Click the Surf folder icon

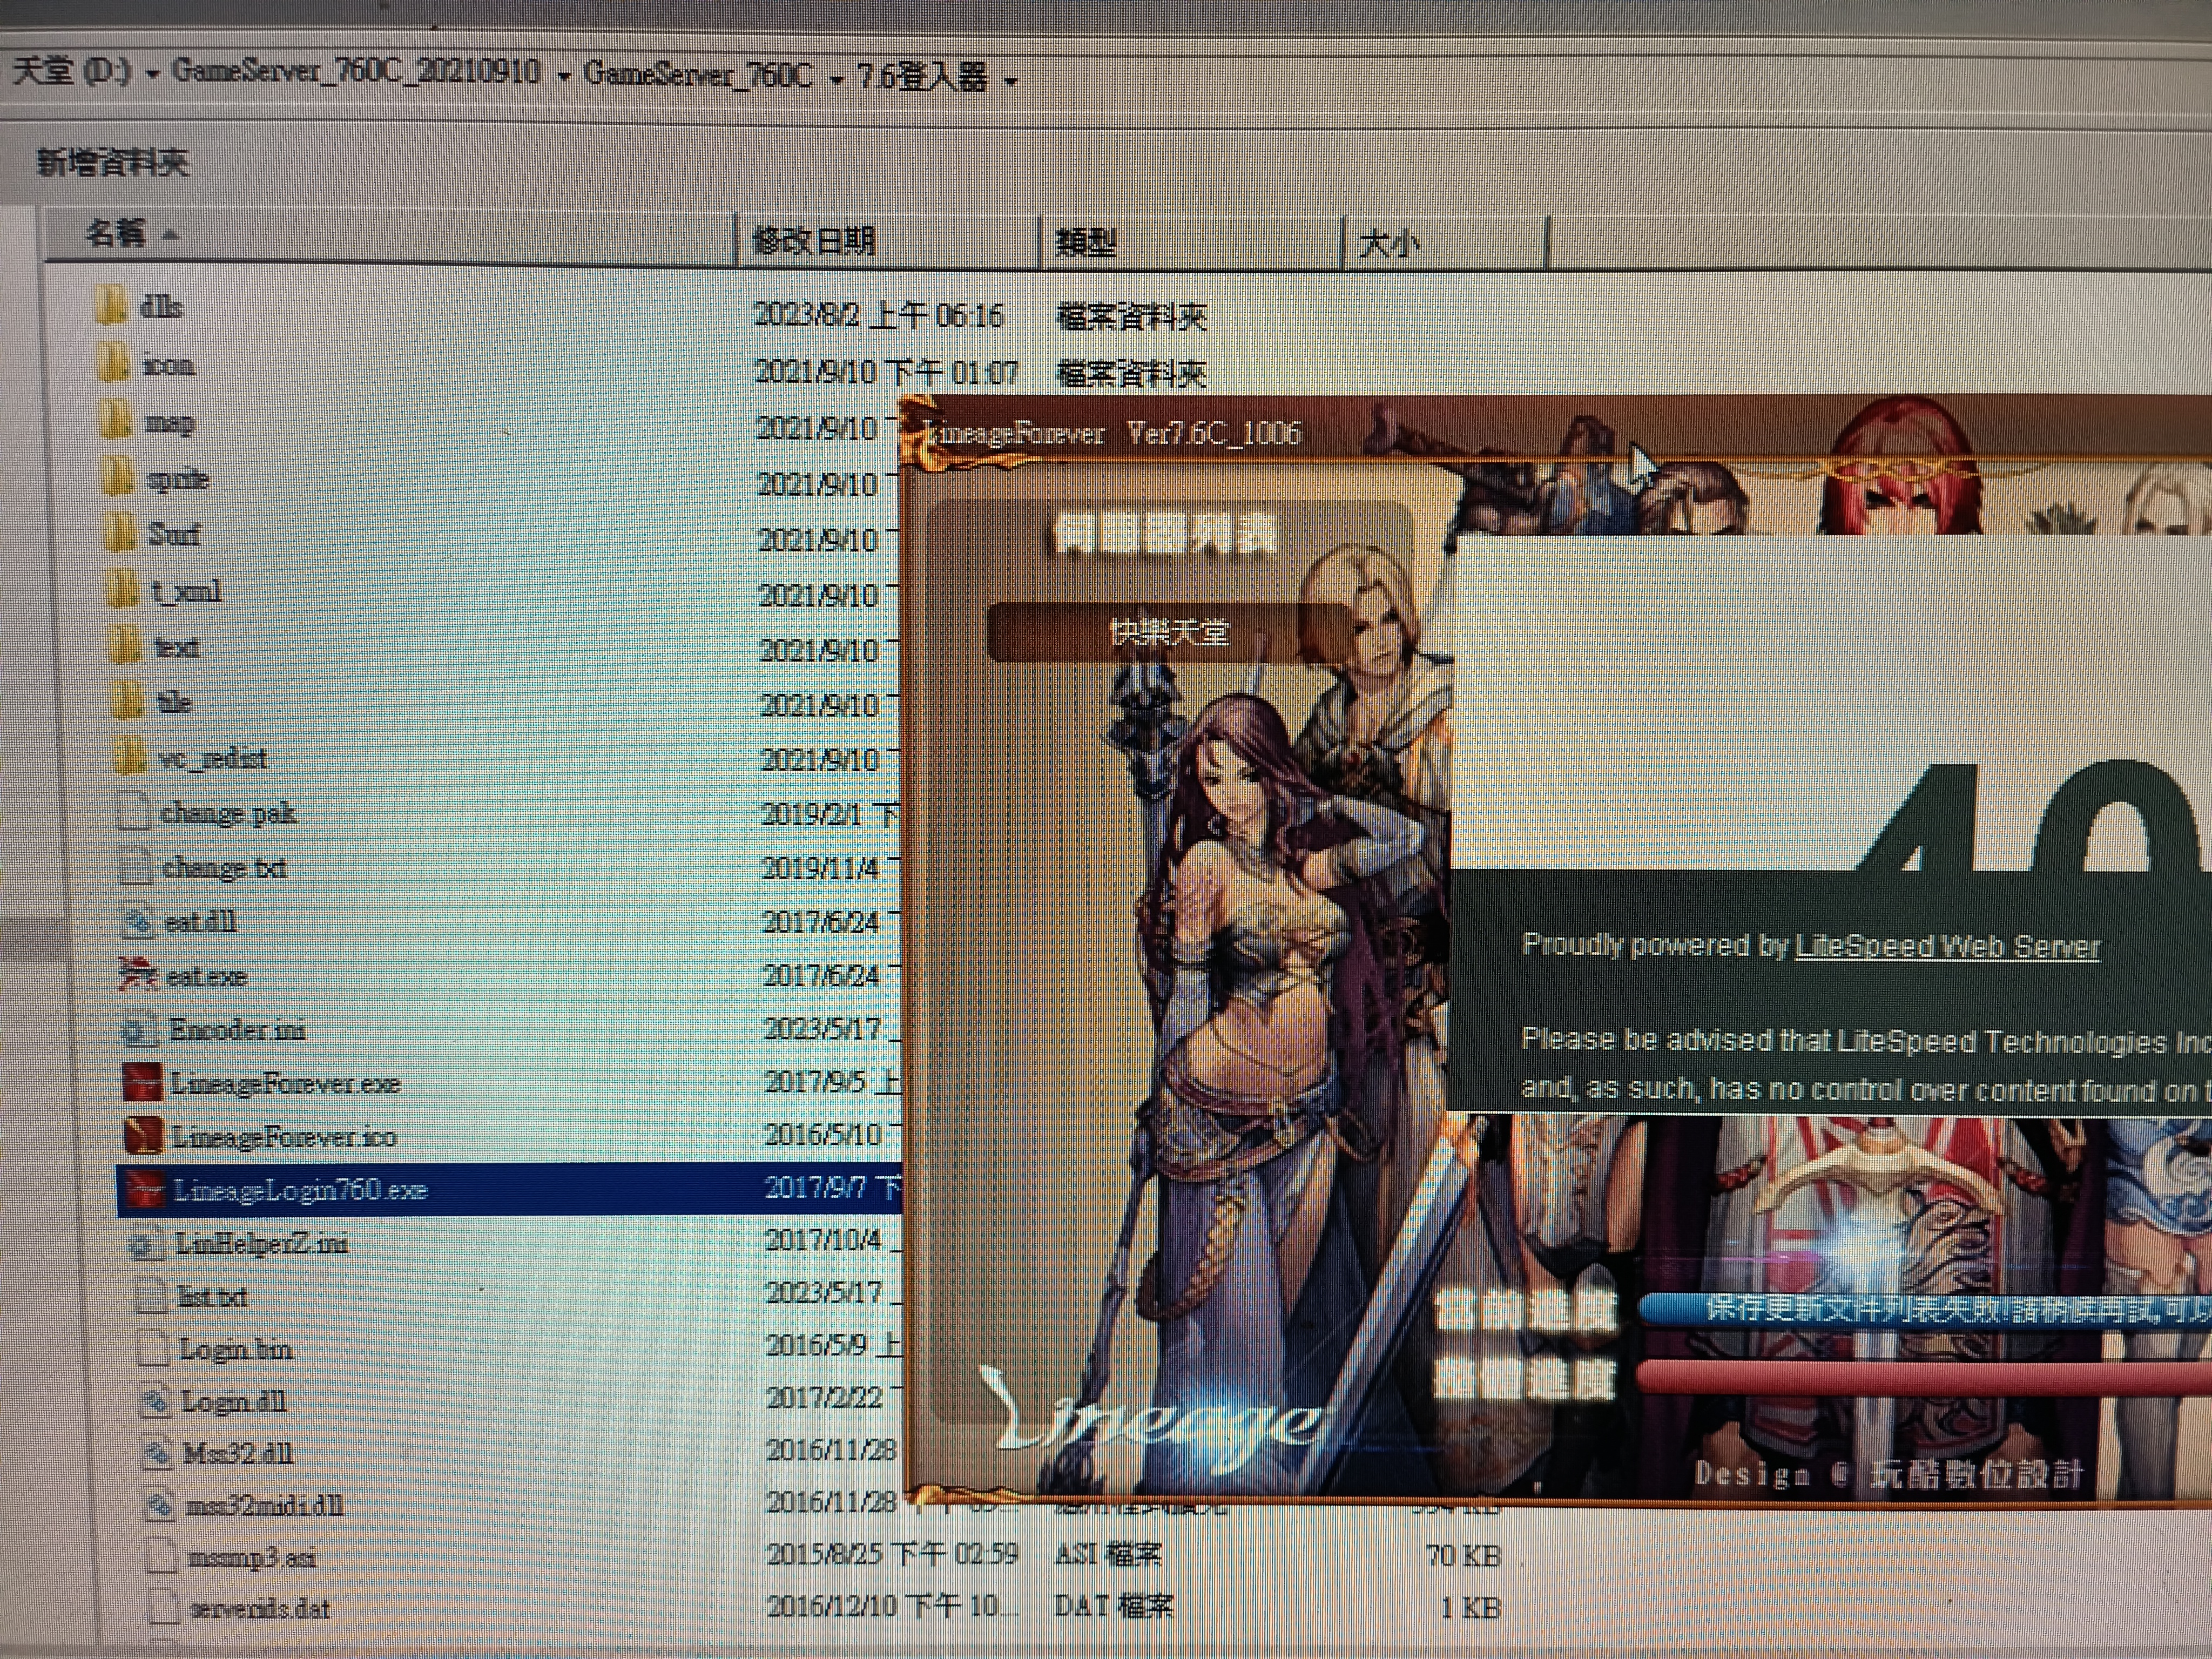click(x=120, y=533)
